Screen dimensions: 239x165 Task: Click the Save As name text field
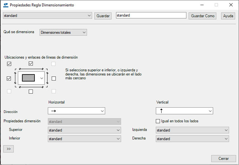[x=151, y=16]
